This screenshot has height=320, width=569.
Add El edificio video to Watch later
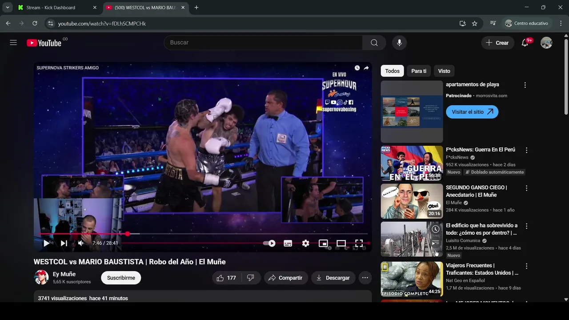[436, 229]
